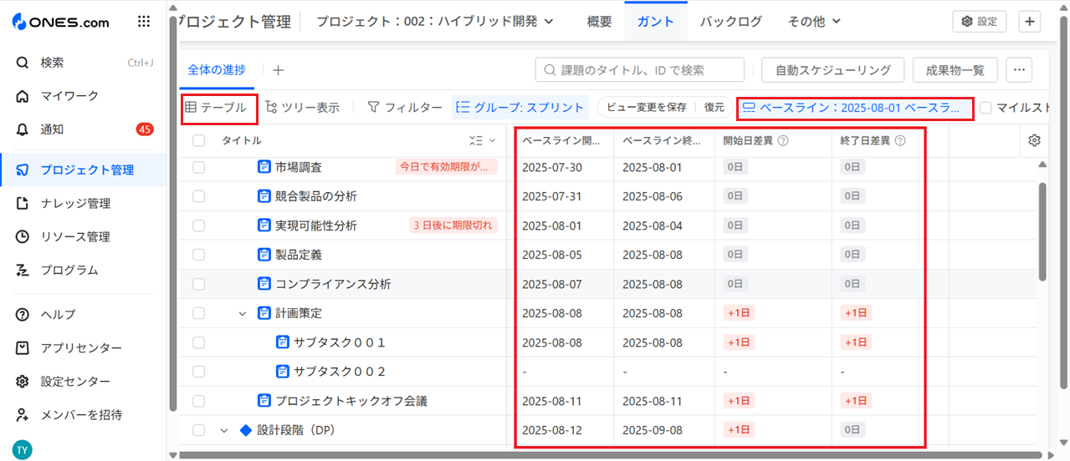Open 通知 notifications with 45 badge
1070x461 pixels.
(x=84, y=129)
